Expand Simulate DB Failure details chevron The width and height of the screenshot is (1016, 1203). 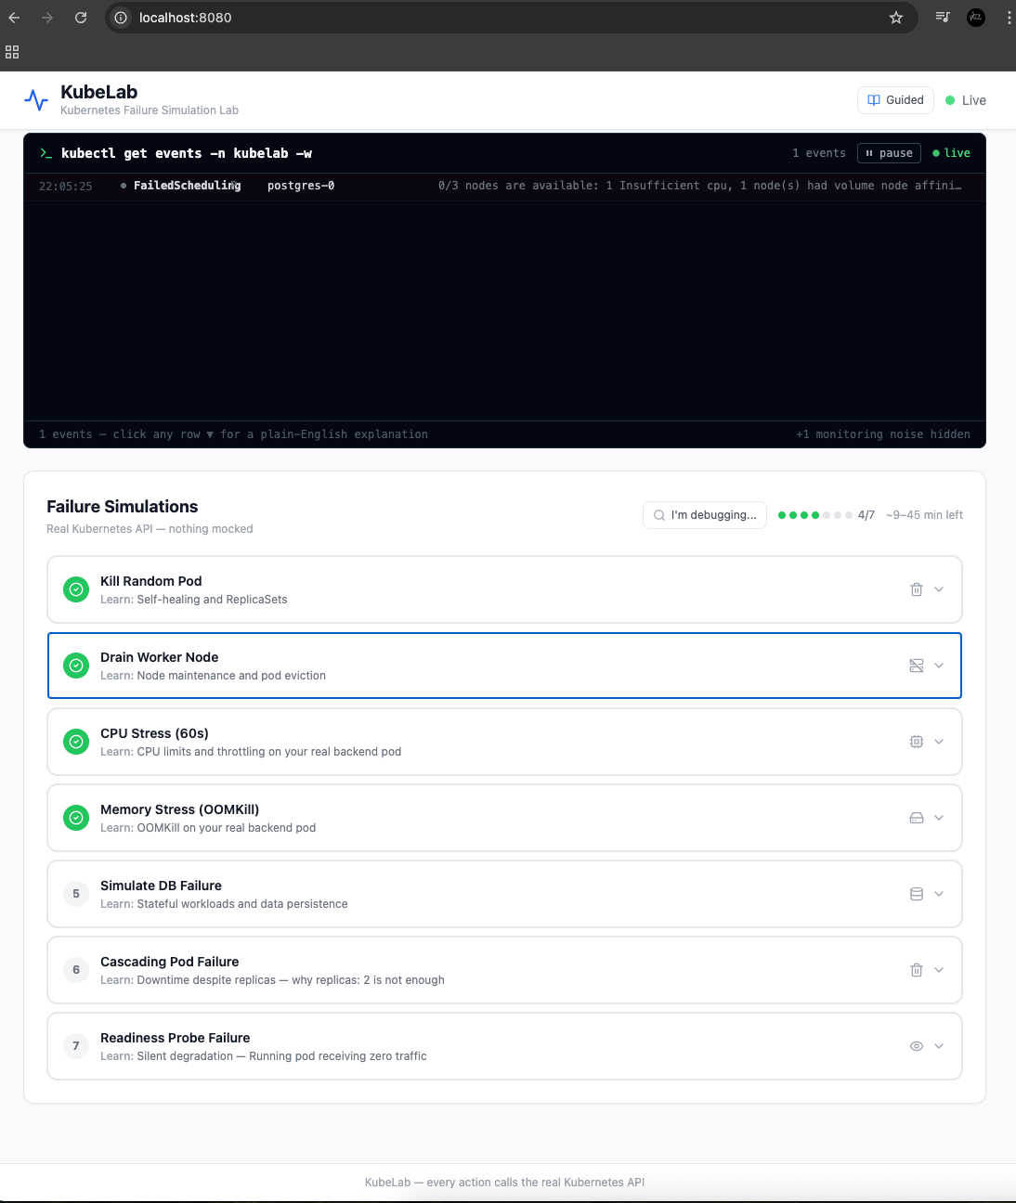click(939, 894)
